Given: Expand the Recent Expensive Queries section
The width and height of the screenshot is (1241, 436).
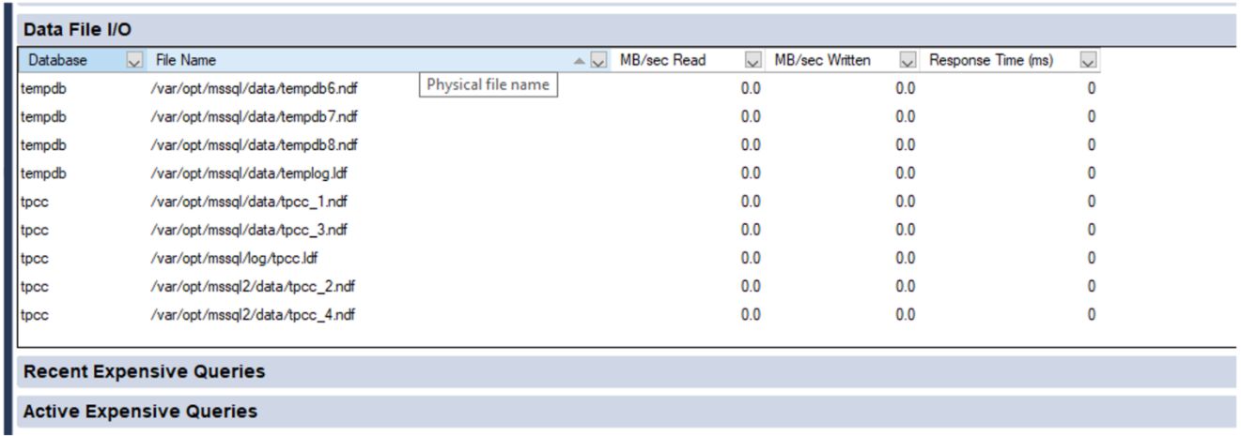Looking at the screenshot, I should click(144, 371).
